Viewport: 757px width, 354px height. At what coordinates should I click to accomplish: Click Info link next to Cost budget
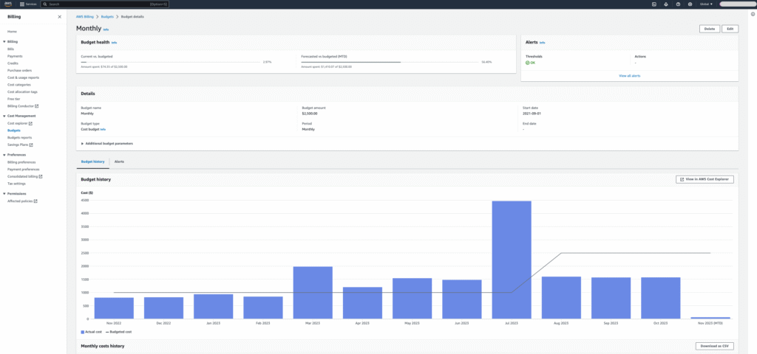pyautogui.click(x=103, y=130)
